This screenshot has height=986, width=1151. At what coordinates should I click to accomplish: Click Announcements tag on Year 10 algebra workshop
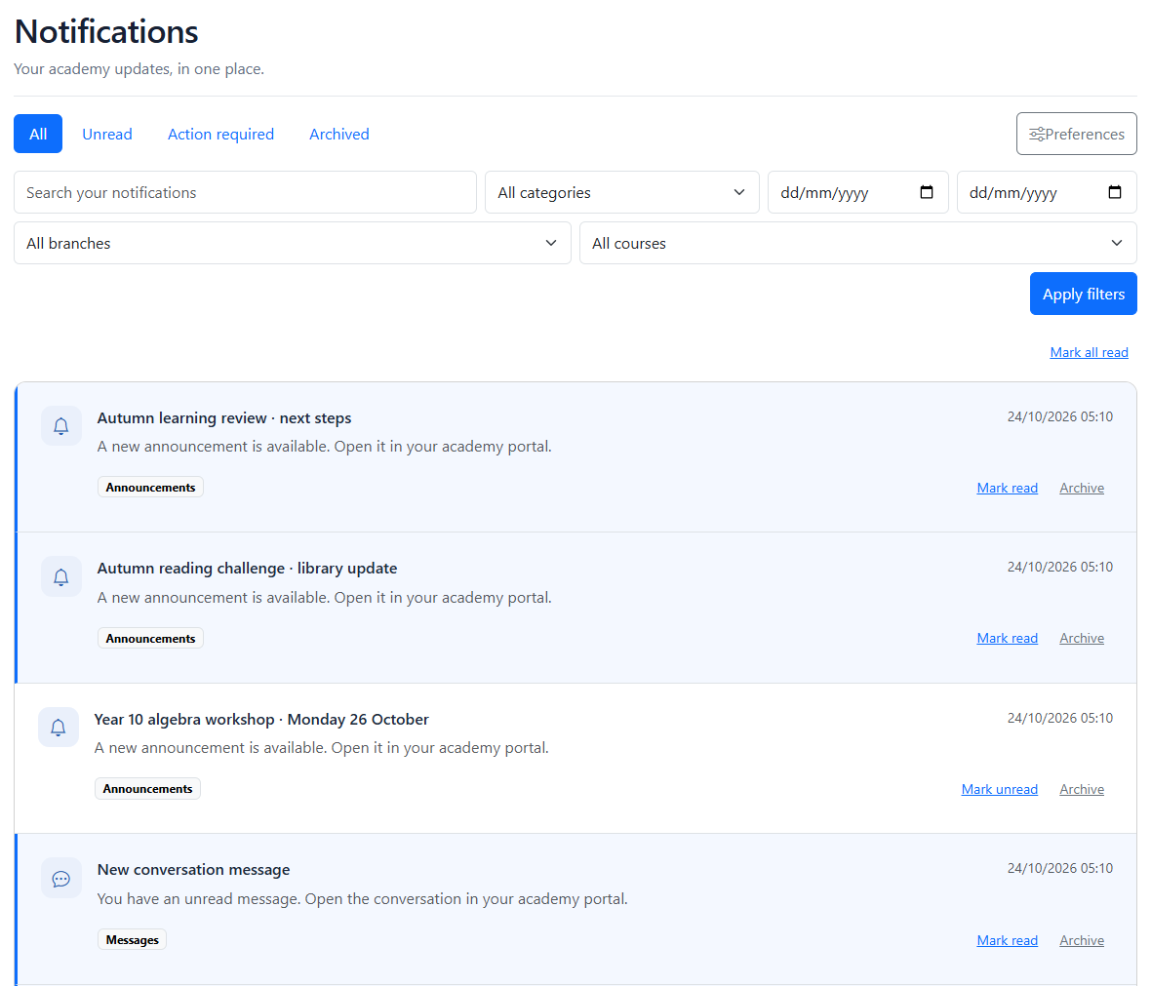(x=147, y=788)
